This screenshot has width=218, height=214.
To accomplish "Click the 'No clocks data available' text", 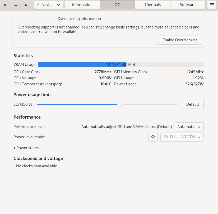I will click(36, 166).
